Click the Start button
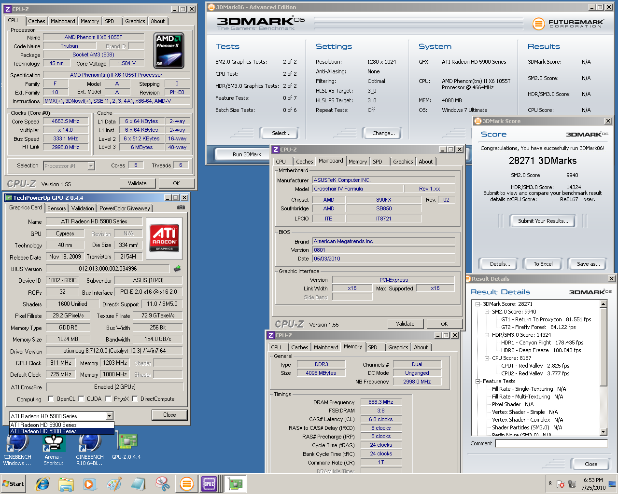 click(14, 484)
